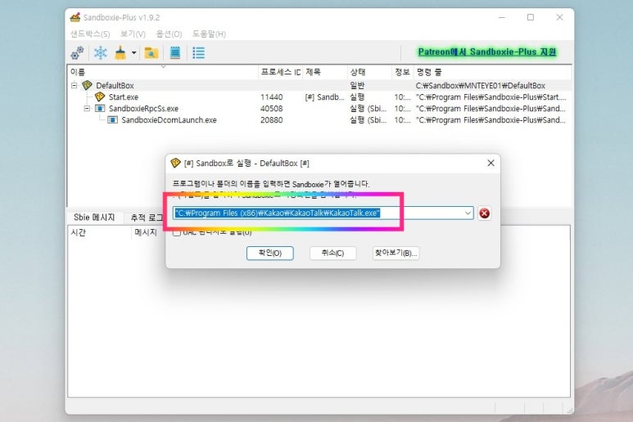The width and height of the screenshot is (633, 422).
Task: Click the list view icon in toolbar
Action: (198, 53)
